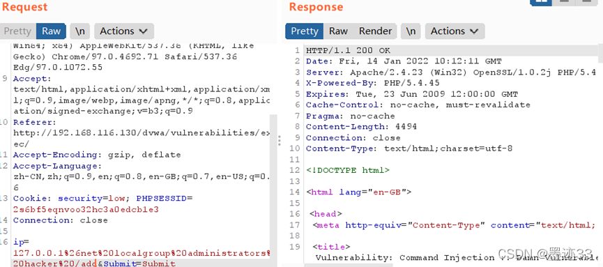603x267 pixels.
Task: Click the 'Vulnerability: Command Injection' title text
Action: click(x=401, y=257)
